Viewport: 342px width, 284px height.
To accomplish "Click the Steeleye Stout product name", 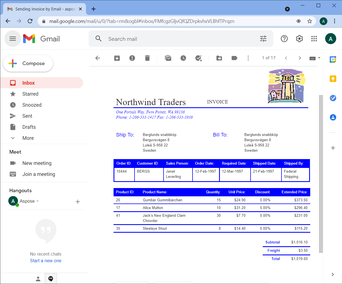I will pos(155,229).
